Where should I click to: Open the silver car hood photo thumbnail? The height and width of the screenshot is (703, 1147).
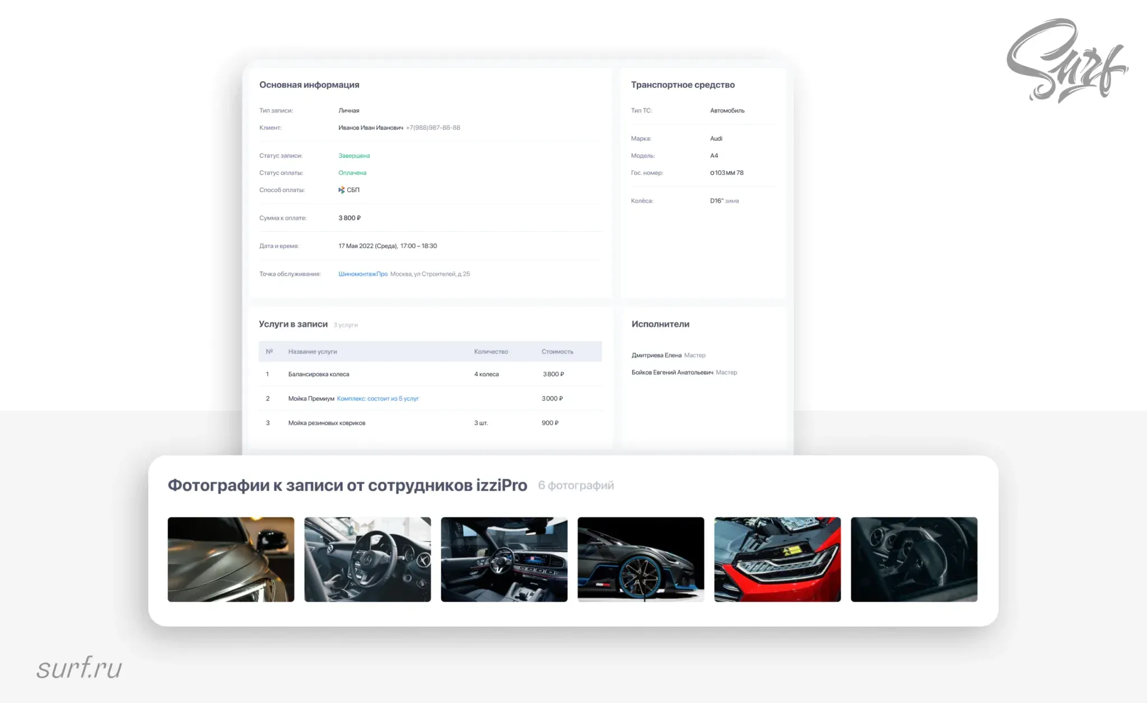(x=231, y=559)
